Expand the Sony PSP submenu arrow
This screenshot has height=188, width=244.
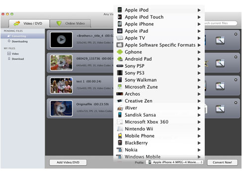pyautogui.click(x=199, y=66)
